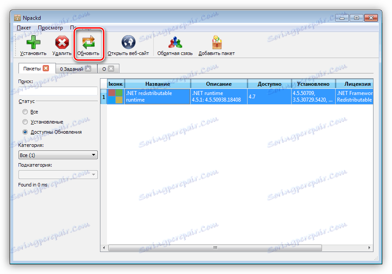Select the .NET redistributable runtime name cell
The image size is (392, 274).
coord(158,97)
